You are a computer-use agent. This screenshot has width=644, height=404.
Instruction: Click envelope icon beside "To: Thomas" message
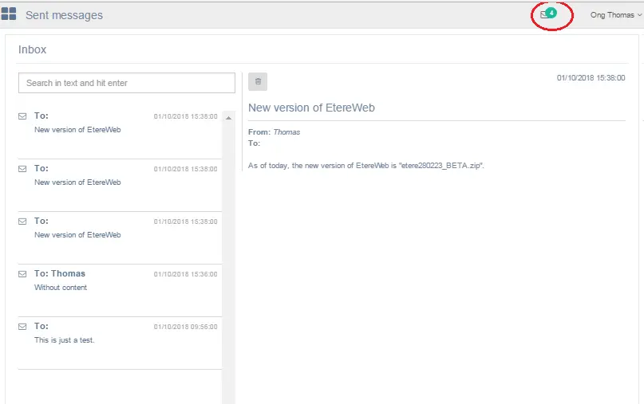22,274
